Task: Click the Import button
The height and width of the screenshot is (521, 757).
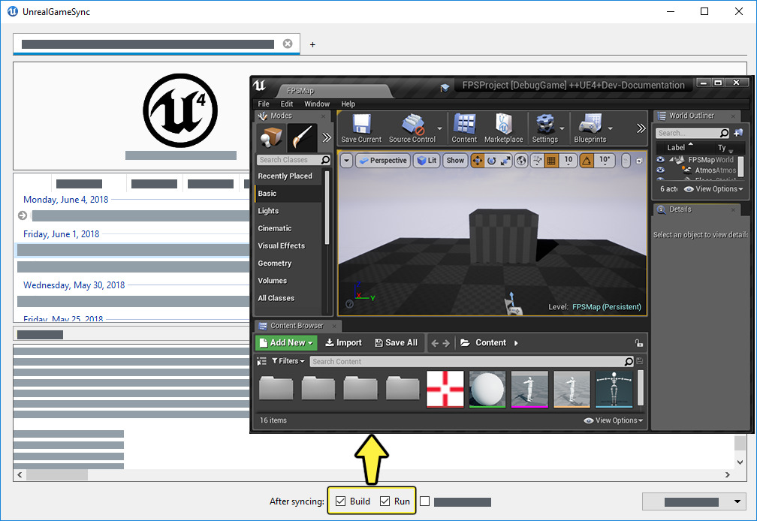Action: coord(344,342)
